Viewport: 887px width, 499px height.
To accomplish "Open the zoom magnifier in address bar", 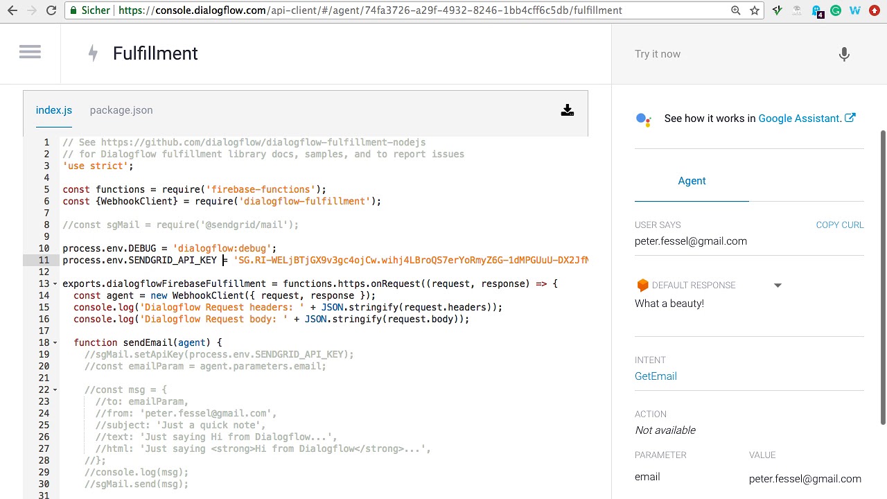I will point(736,10).
